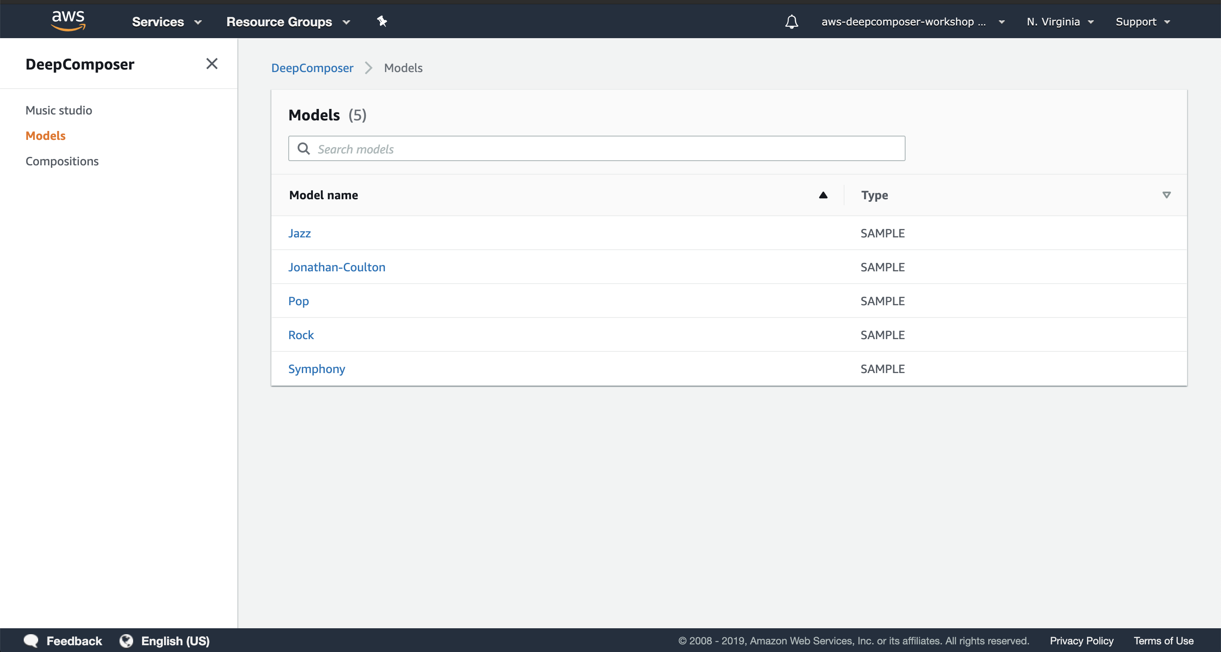The width and height of the screenshot is (1221, 652).
Task: Sort ascending by Model name arrow
Action: click(823, 195)
